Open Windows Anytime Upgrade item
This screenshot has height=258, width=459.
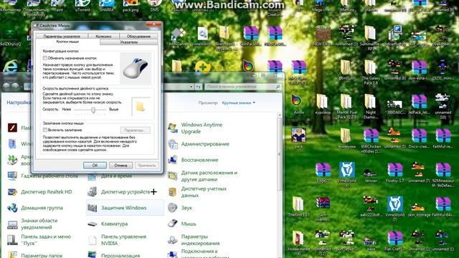point(196,128)
